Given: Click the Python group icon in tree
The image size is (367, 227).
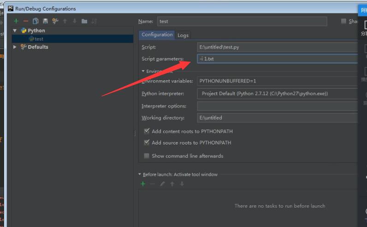Looking at the screenshot, I should coord(24,30).
